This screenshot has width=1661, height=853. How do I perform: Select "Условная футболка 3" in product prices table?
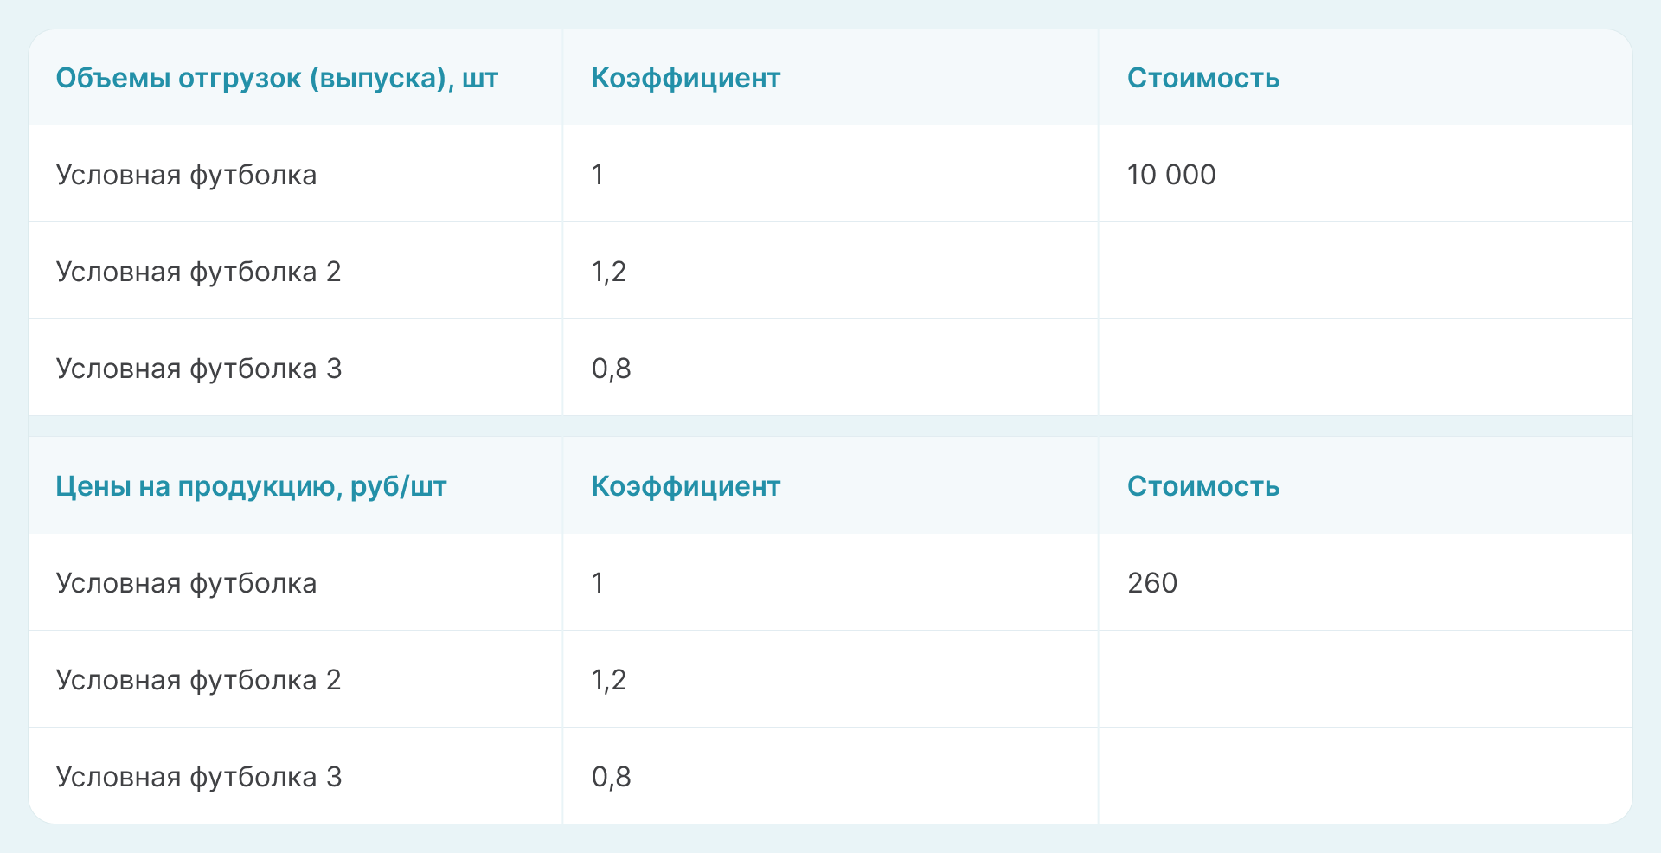point(198,778)
